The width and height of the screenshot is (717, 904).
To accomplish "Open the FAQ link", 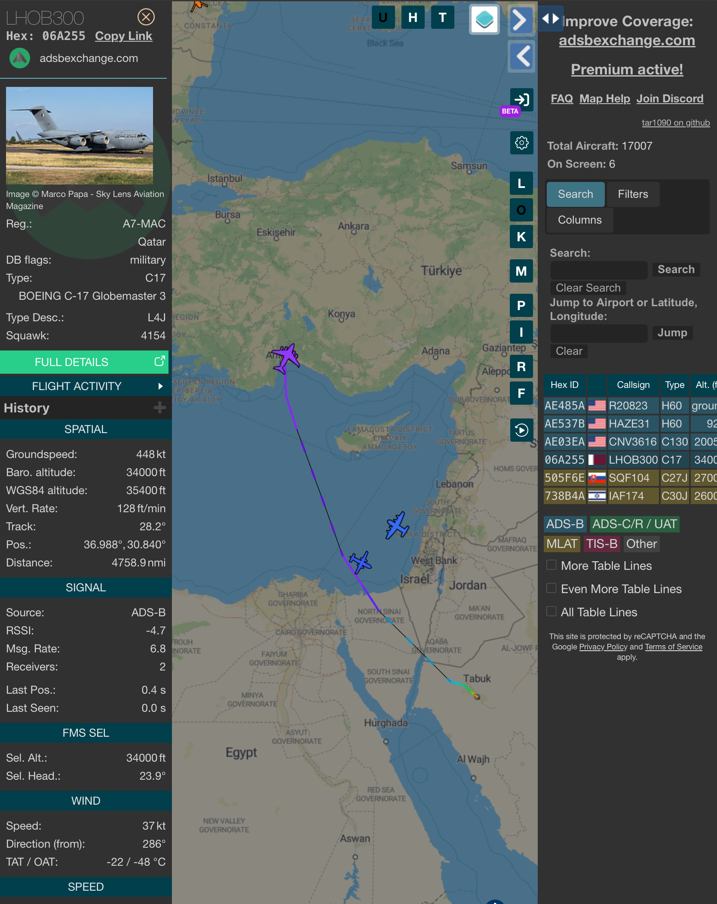I will click(x=562, y=99).
